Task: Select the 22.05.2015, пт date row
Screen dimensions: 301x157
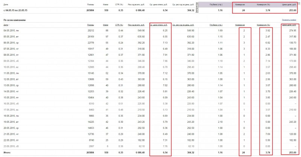Action: 11,140
